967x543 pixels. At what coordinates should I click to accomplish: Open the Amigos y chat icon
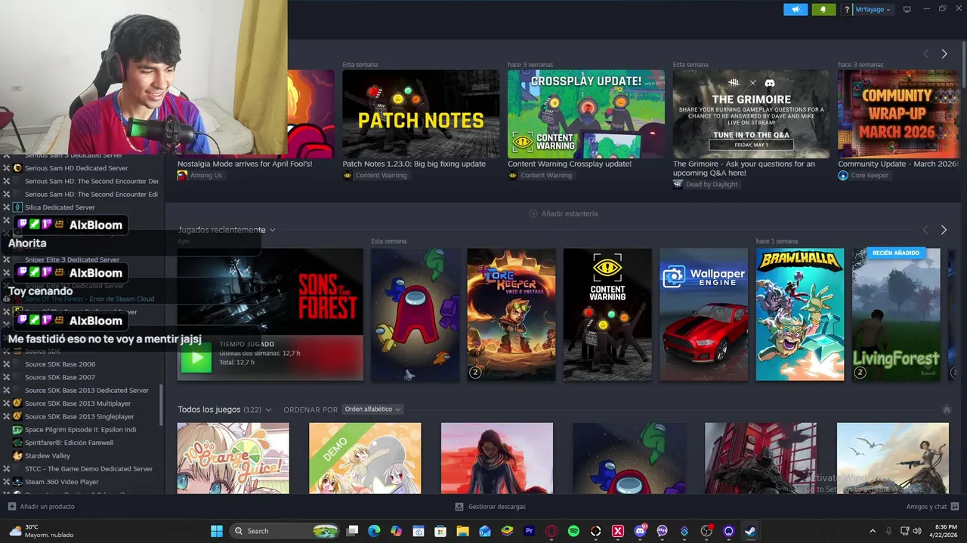[x=955, y=507]
